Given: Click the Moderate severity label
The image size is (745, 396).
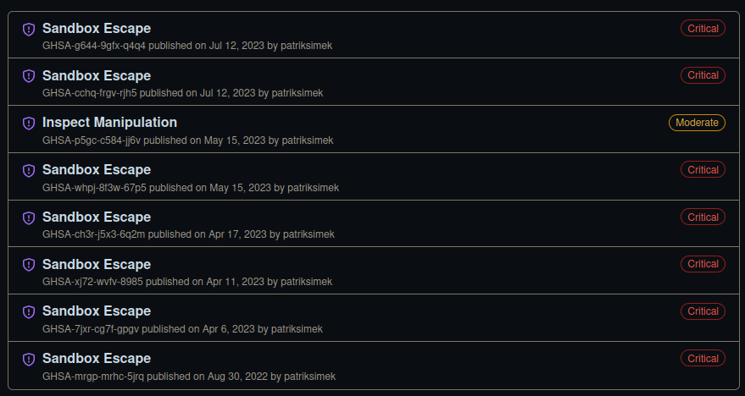Looking at the screenshot, I should [697, 123].
